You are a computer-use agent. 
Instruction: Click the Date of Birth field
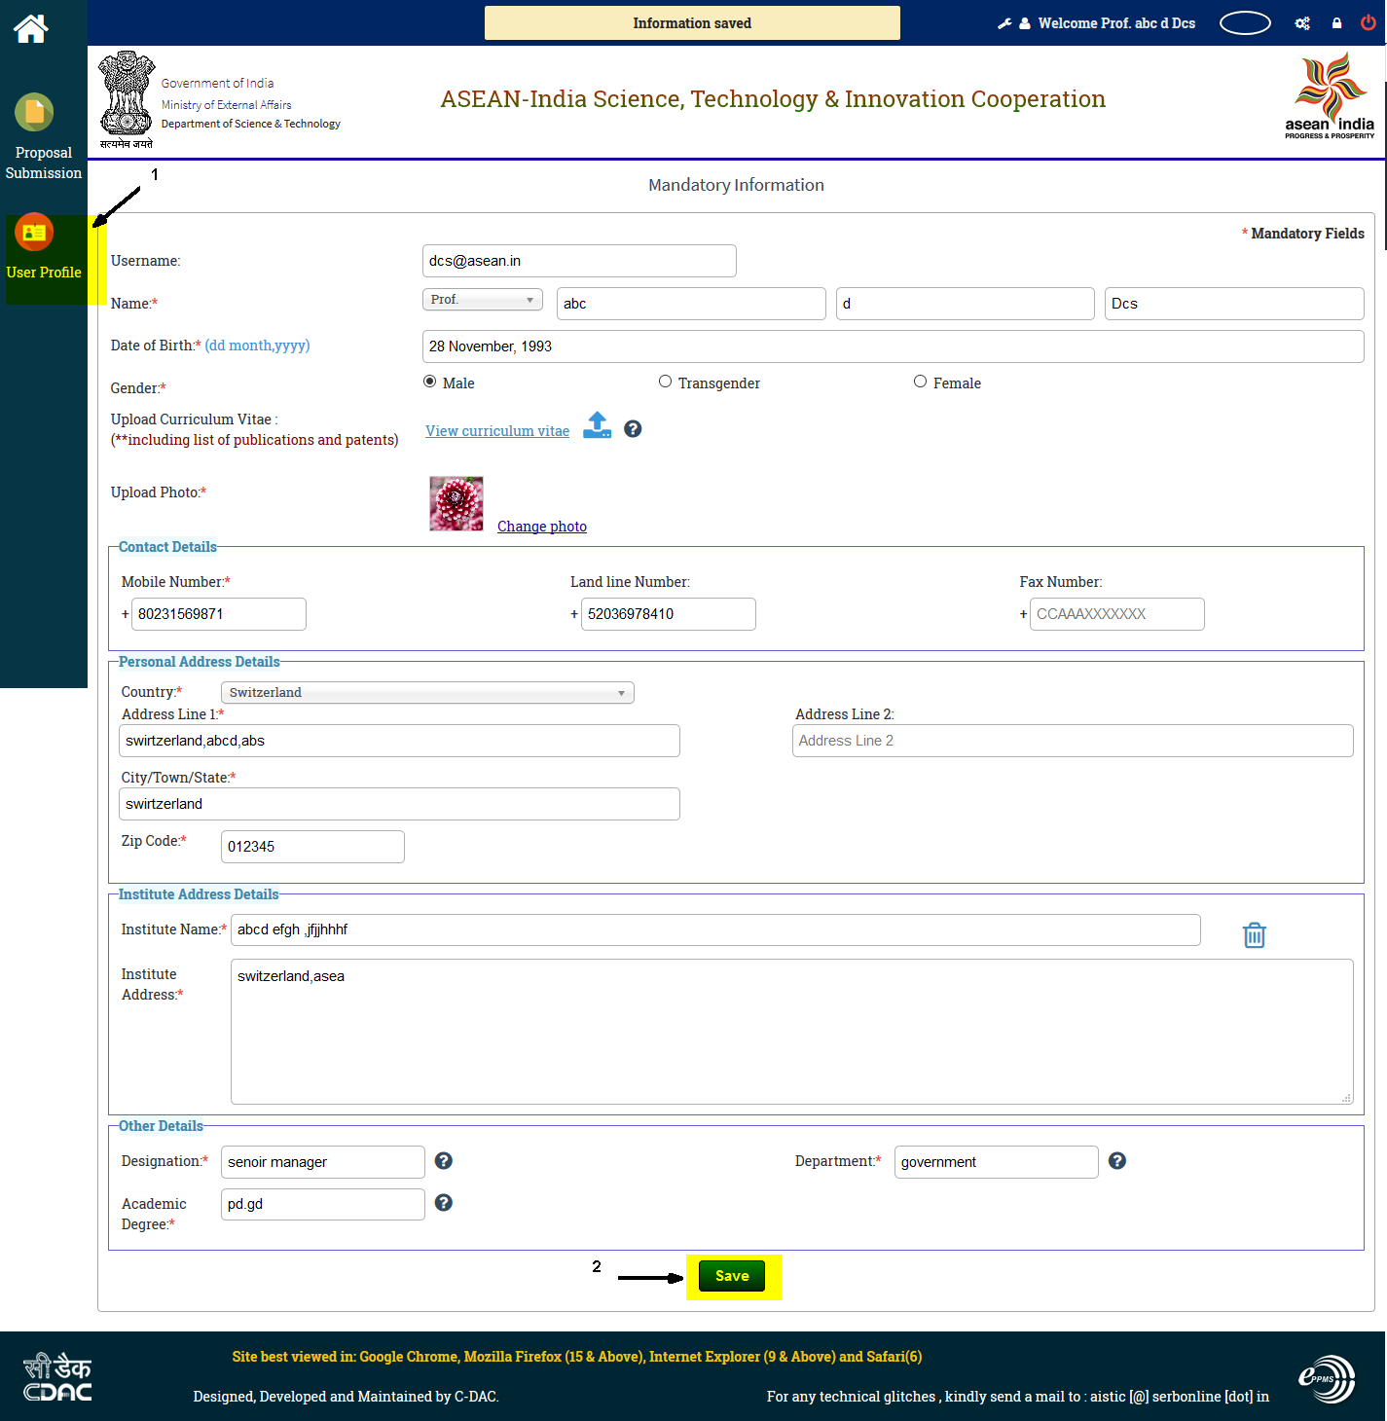(x=892, y=346)
